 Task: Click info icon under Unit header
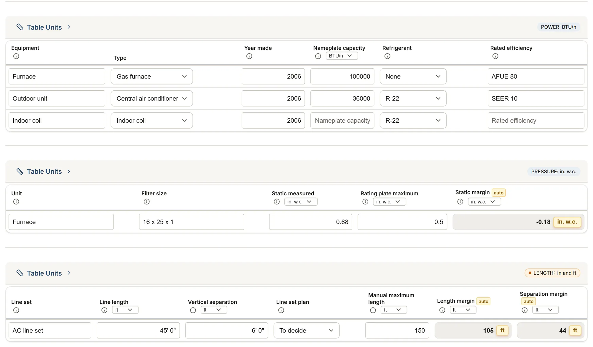16,202
